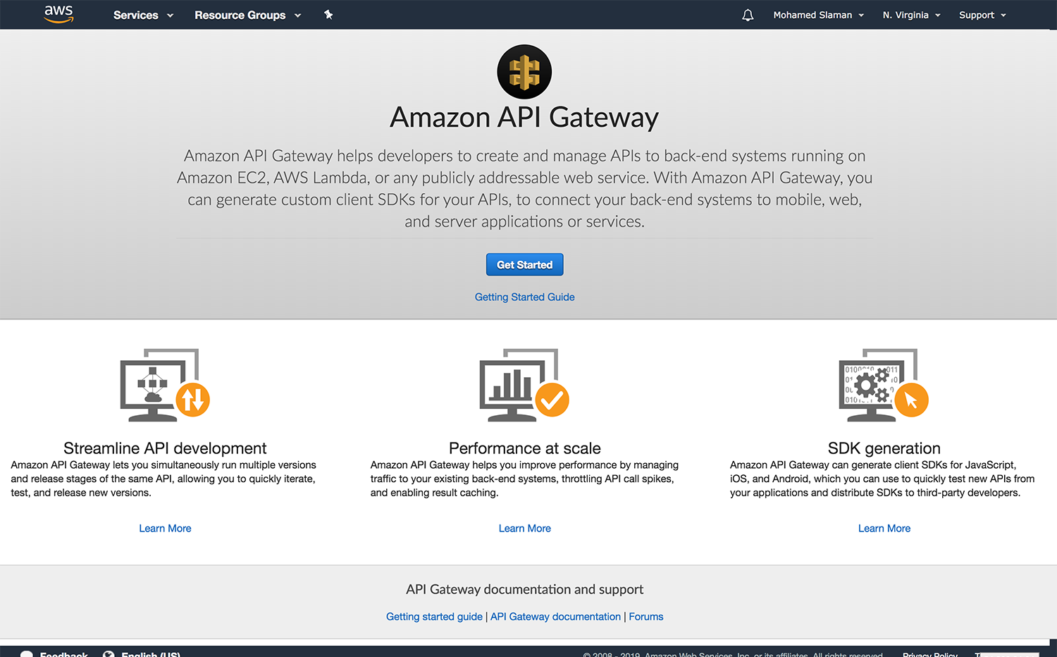This screenshot has height=657, width=1057.
Task: Click the API Gateway documentation and support heading
Action: [524, 589]
